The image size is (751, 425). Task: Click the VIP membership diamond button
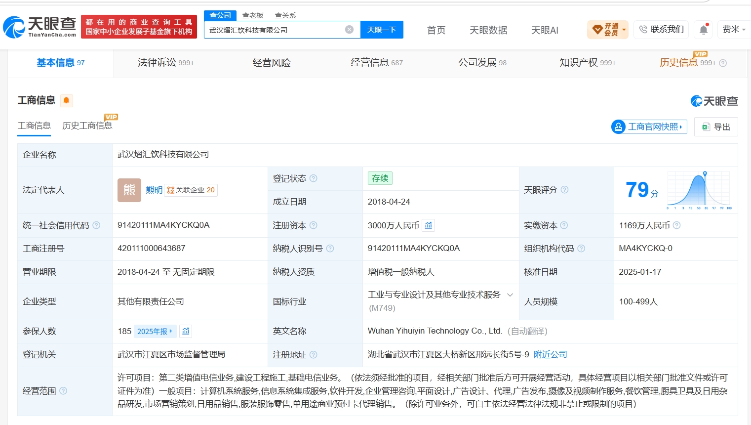pyautogui.click(x=608, y=30)
